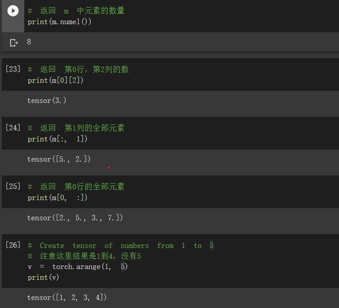
Task: Select the cell execution count [26]
Action: point(13,245)
